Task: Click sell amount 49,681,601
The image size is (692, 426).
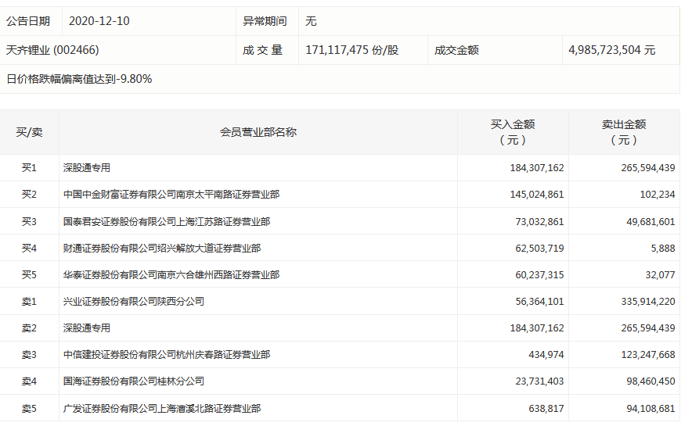Action: pyautogui.click(x=651, y=221)
